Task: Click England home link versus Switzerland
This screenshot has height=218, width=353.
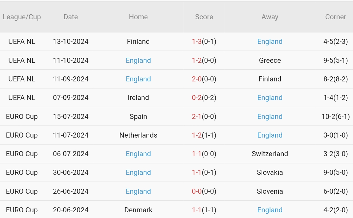Action: coord(138,154)
